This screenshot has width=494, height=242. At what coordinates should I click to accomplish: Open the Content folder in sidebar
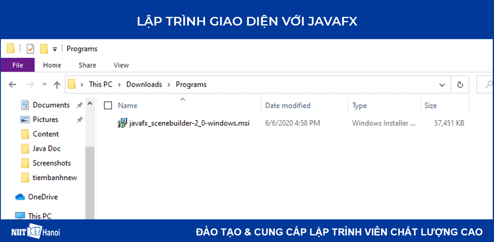46,134
